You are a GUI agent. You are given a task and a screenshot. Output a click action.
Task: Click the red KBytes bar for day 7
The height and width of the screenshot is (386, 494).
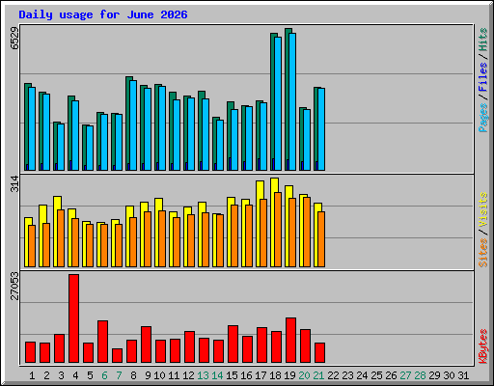117,356
